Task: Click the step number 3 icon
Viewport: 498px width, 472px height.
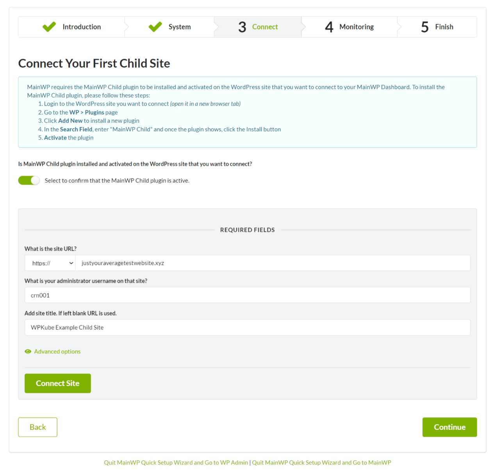Action: (242, 27)
